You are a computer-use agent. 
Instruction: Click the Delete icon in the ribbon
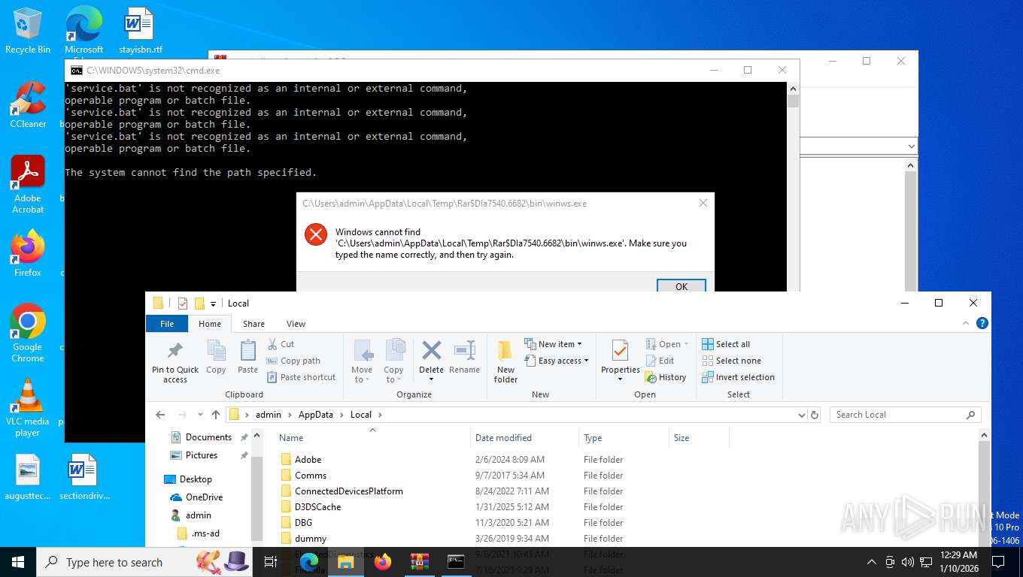431,357
